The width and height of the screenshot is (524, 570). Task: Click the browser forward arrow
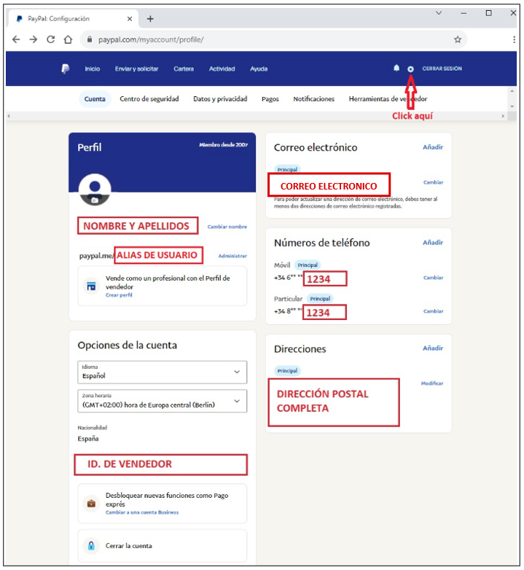(x=33, y=39)
